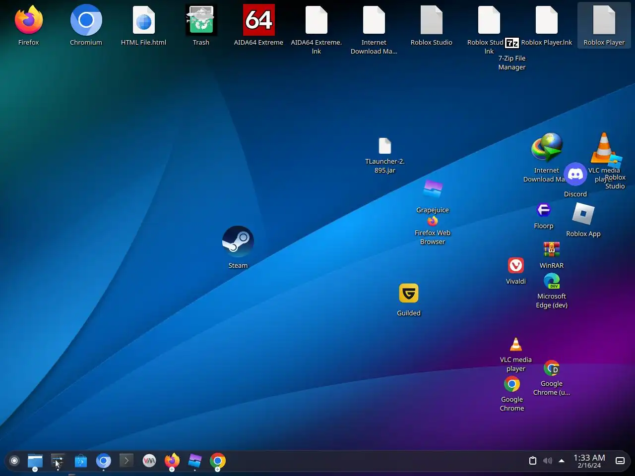Click the Firefox icon in the taskbar
Screen dimensions: 635x476
point(172,461)
